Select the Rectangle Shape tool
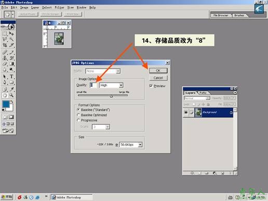Screen dimensions: 268x201 11,82
